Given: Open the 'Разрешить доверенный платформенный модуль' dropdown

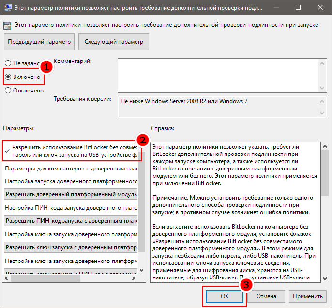Looking at the screenshot, I should [71, 194].
